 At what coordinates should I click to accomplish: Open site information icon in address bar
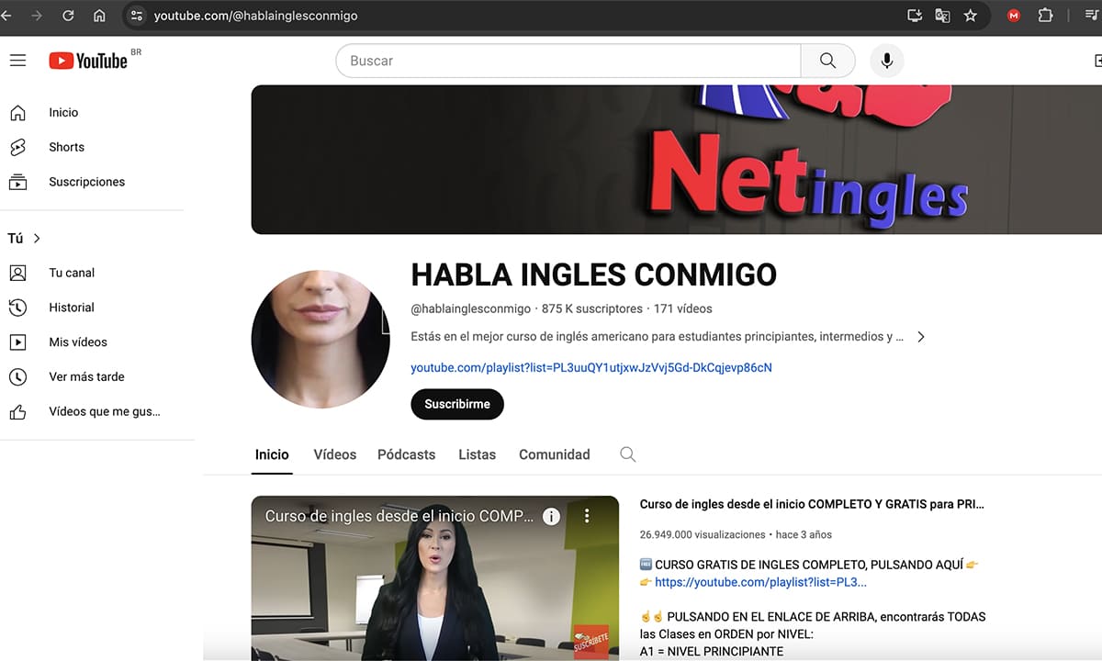(137, 16)
